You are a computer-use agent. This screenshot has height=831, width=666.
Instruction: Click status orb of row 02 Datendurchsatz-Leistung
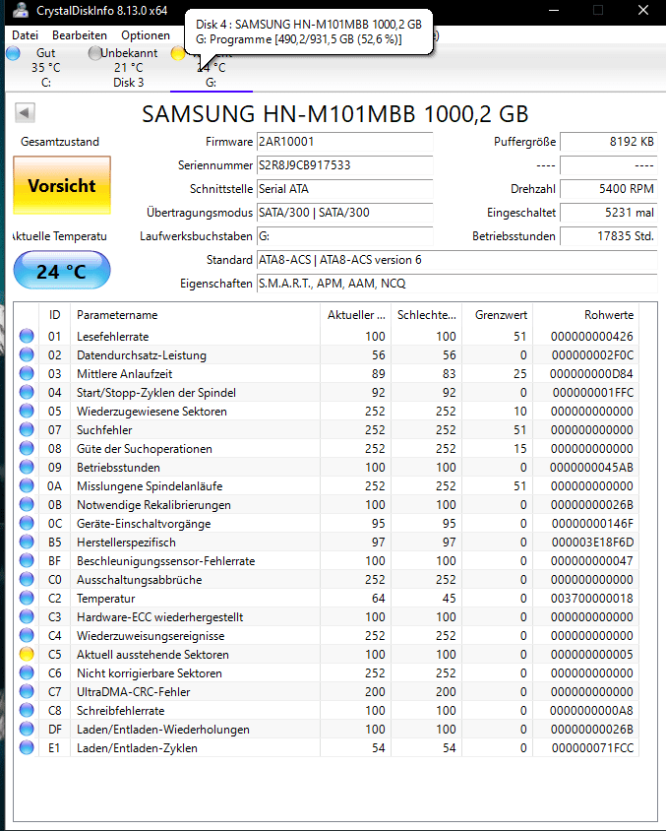coord(27,354)
